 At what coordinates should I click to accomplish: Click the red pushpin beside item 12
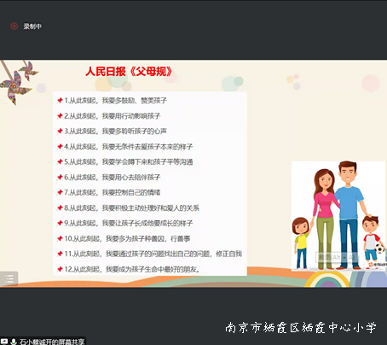(60, 269)
